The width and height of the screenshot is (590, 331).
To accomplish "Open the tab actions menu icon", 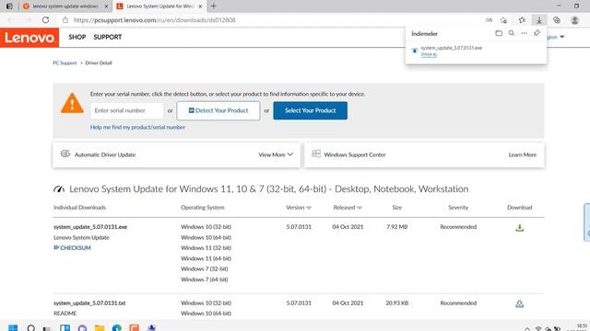I will (x=9, y=6).
